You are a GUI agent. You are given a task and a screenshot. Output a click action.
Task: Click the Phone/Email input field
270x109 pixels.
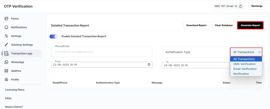(102, 52)
